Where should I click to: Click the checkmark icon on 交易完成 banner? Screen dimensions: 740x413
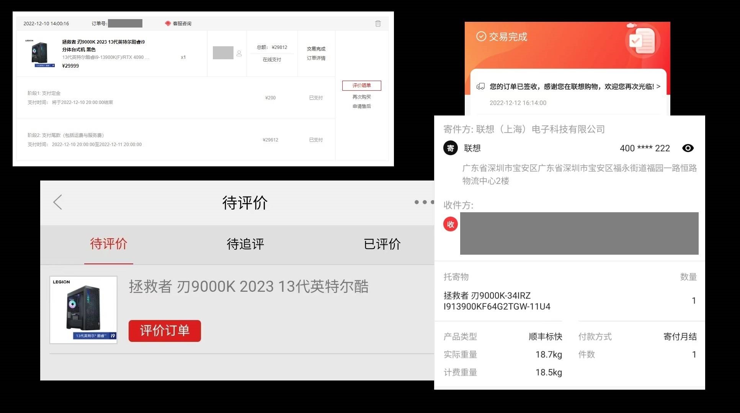(x=481, y=37)
